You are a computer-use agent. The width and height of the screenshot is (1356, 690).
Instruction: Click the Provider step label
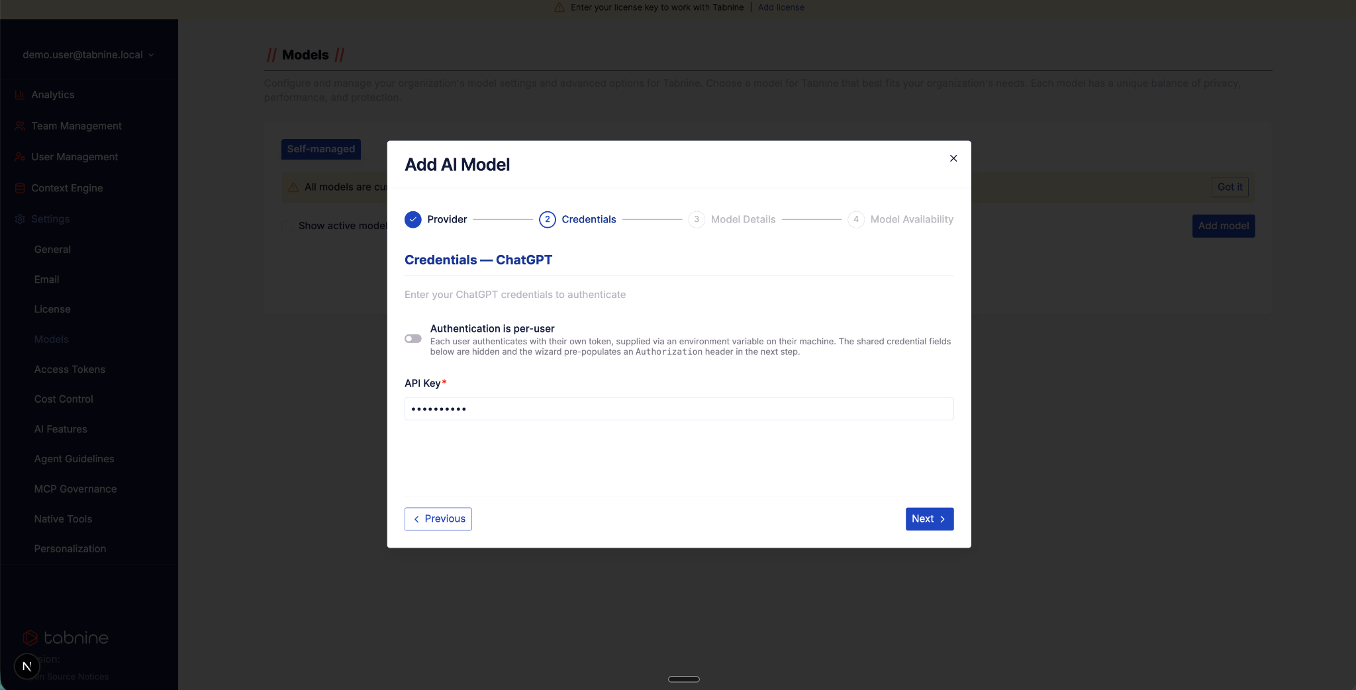pyautogui.click(x=447, y=219)
